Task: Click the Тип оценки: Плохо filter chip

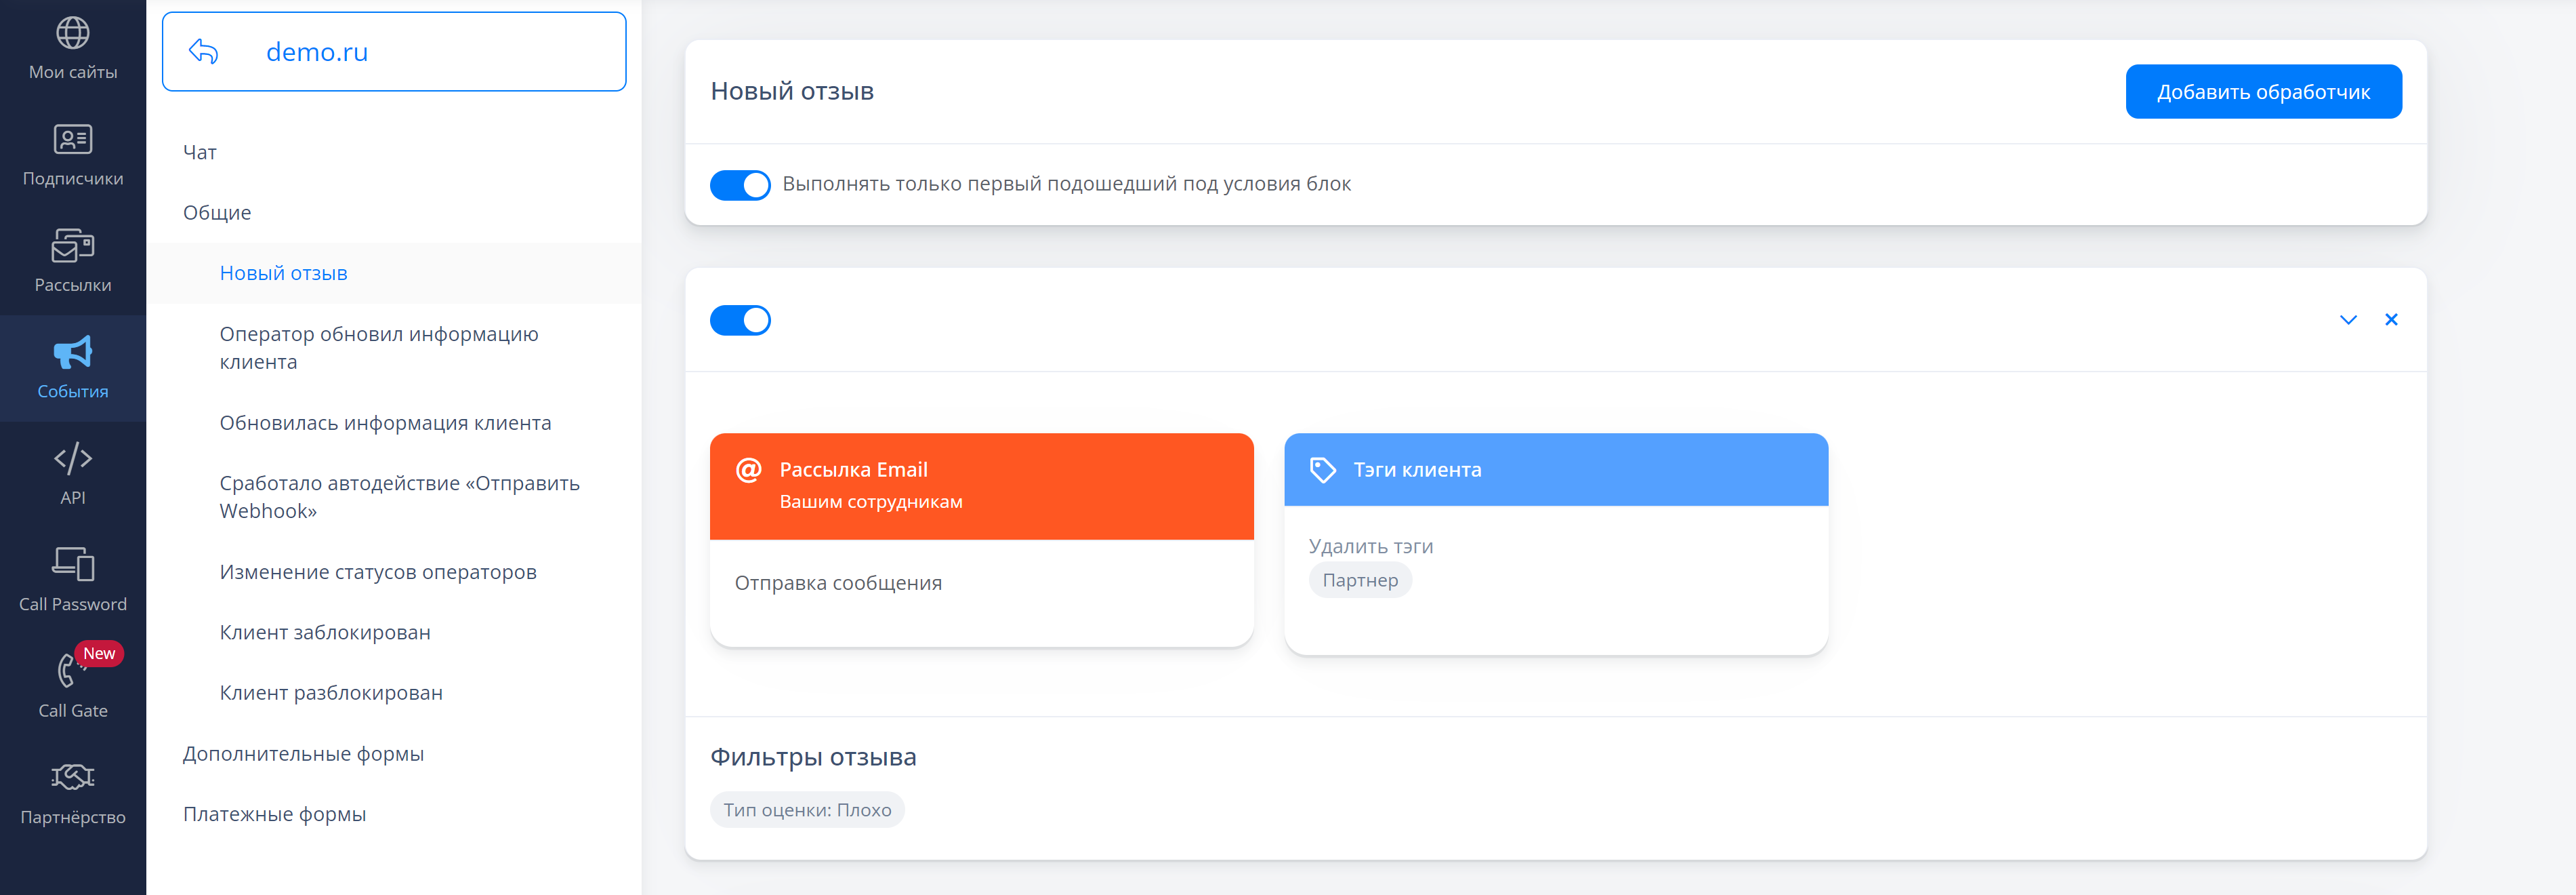Action: coord(807,810)
